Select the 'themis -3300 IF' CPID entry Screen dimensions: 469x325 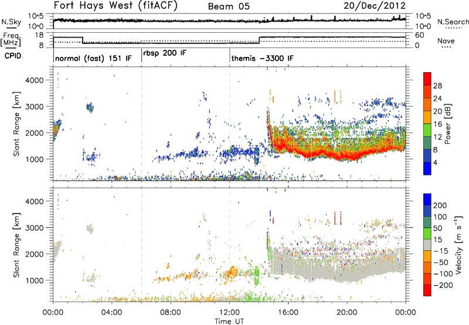[262, 58]
